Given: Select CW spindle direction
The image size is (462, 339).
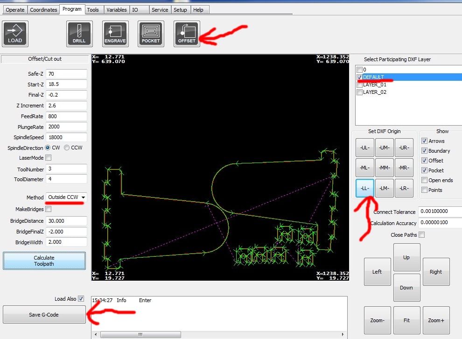Looking at the screenshot, I should tap(48, 148).
